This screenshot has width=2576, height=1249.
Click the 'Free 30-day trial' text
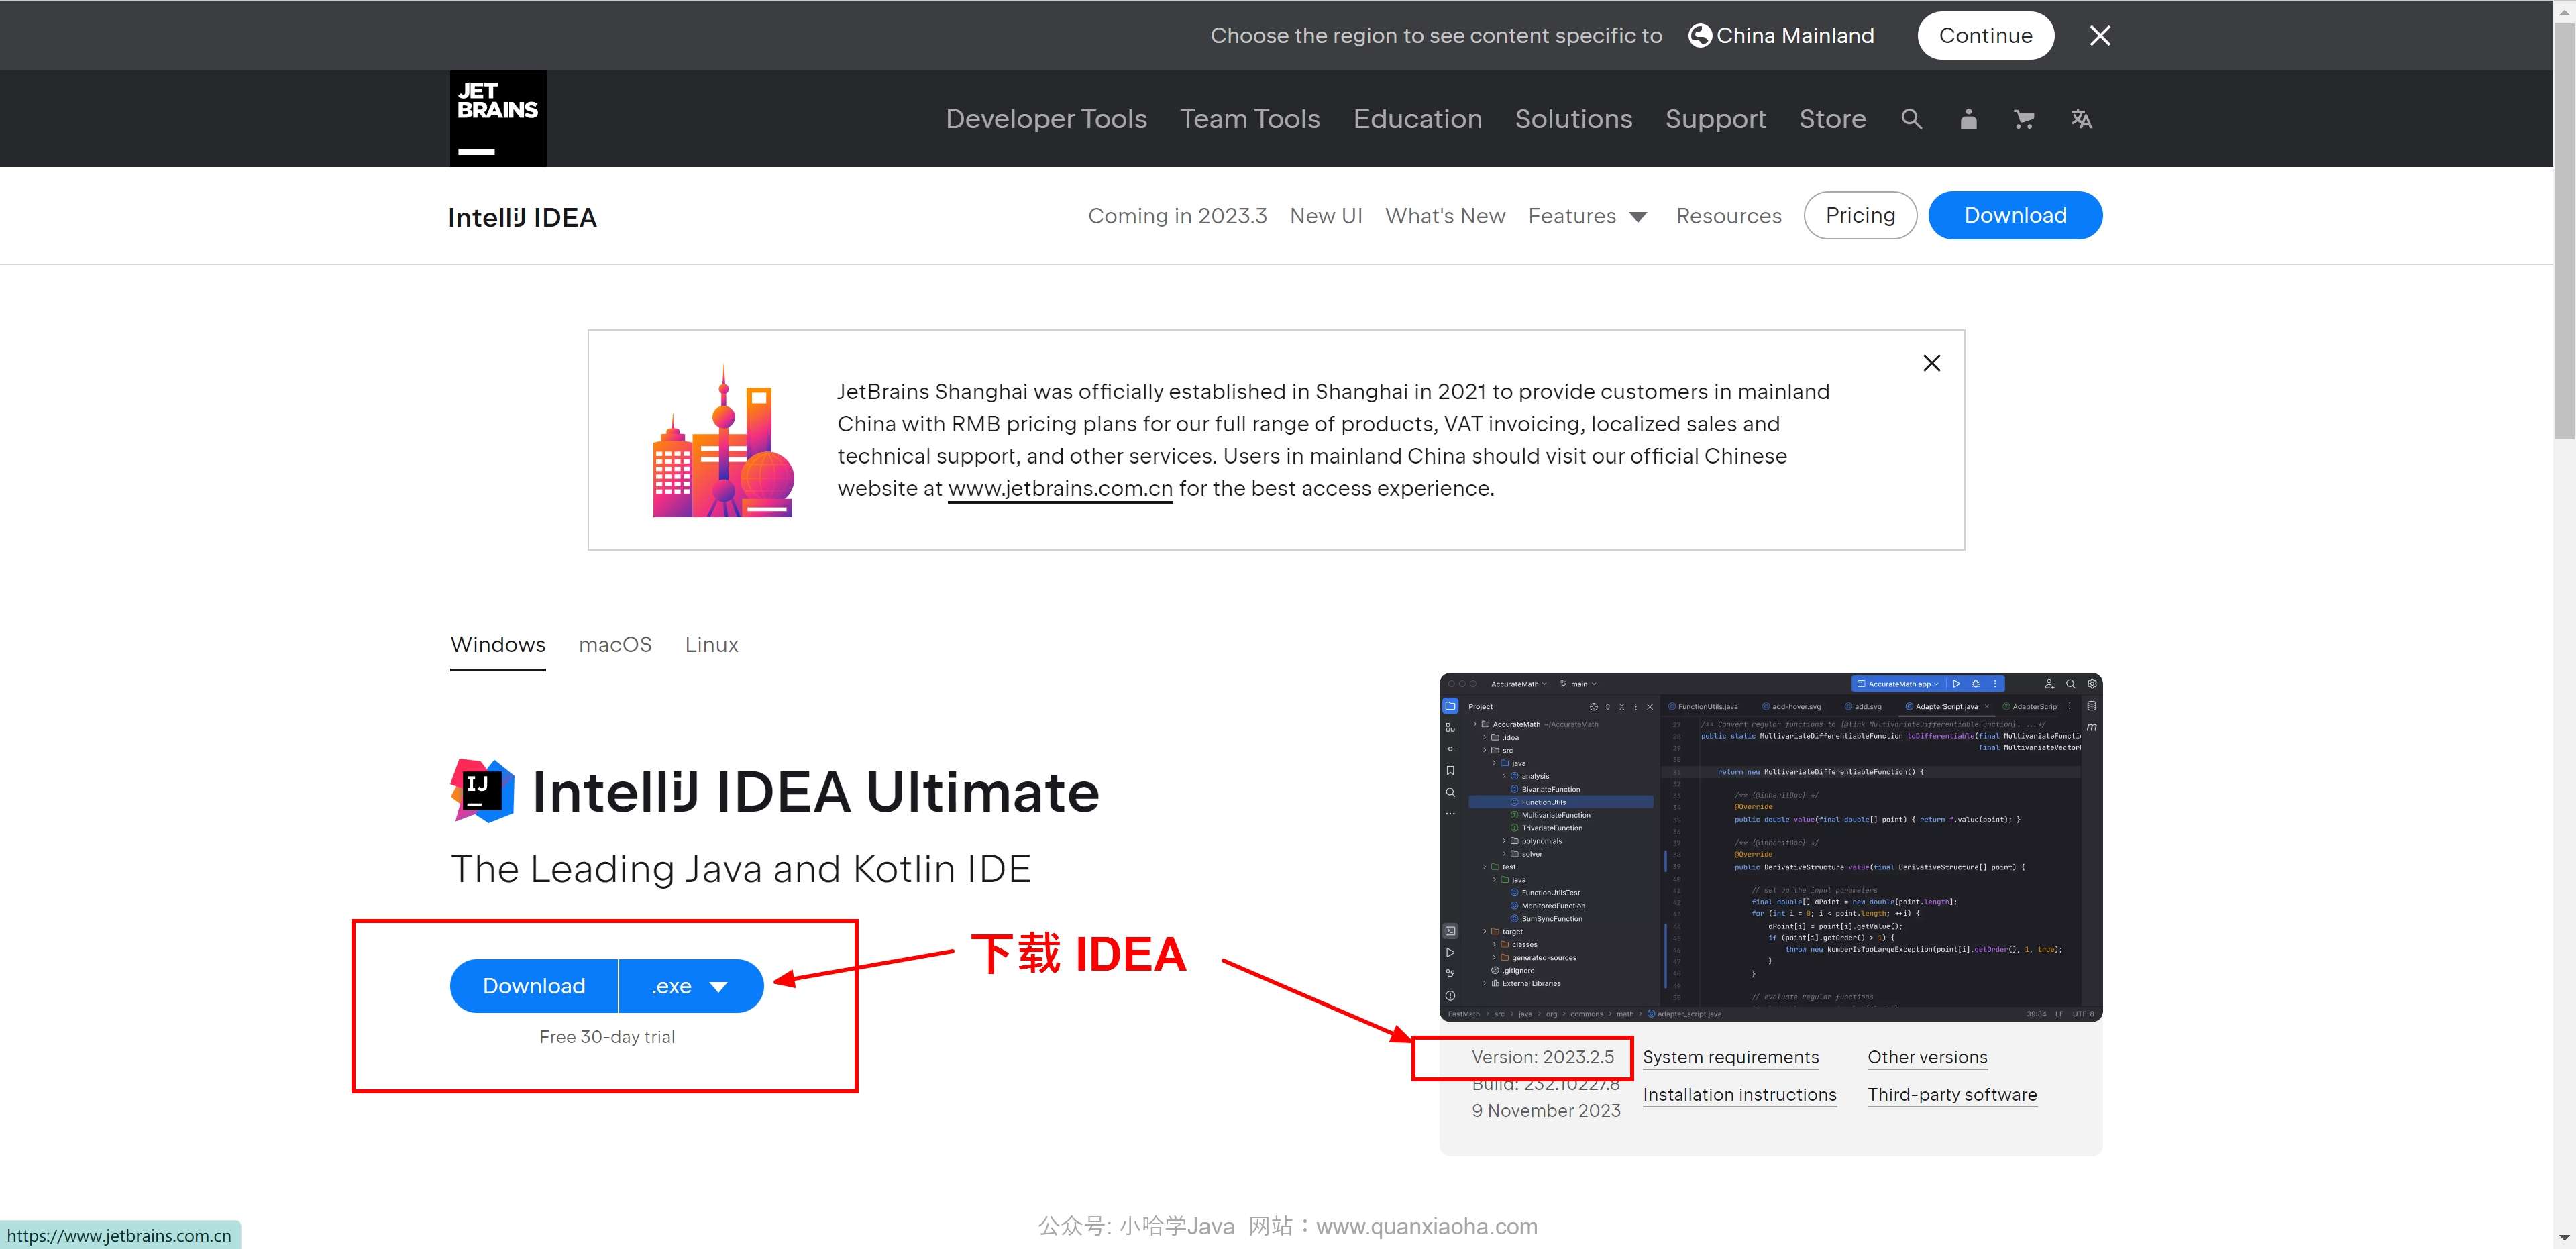pyautogui.click(x=607, y=1037)
